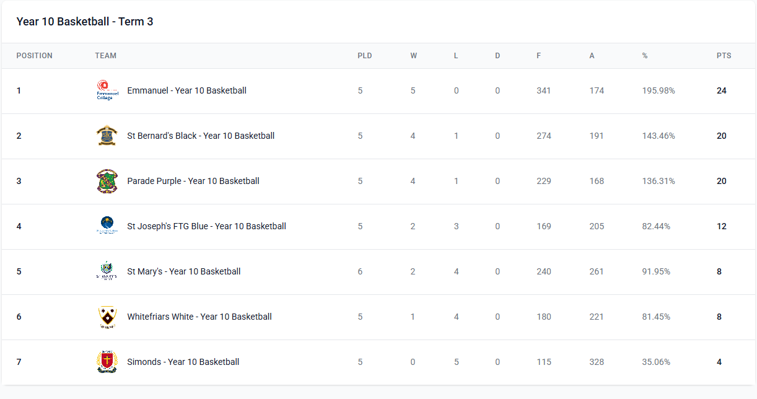Viewport: 757px width, 399px height.
Task: Click the St Mary's team logo
Action: coord(107,271)
